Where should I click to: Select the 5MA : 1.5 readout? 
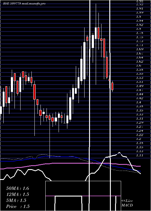tap(16, 200)
